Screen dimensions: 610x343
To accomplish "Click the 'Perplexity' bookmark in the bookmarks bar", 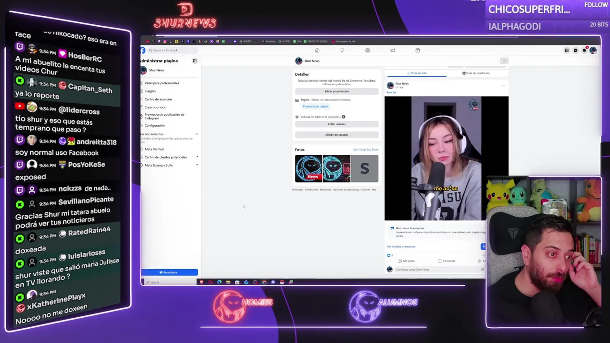I will [x=269, y=41].
